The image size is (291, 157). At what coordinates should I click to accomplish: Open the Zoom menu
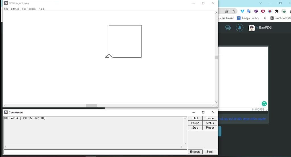click(32, 9)
